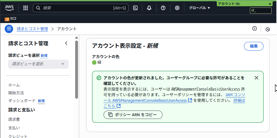Open the settings gear icon
This screenshot has width=277, height=138.
click(x=177, y=8)
